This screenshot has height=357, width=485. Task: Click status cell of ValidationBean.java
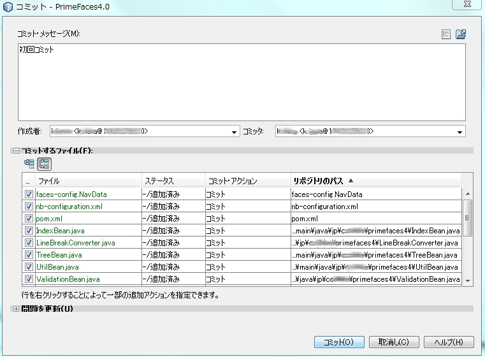click(173, 279)
